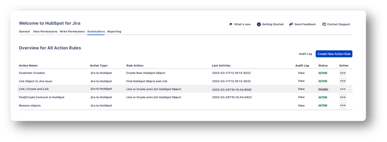Click timestamp 2025-03-11T12:19:13-9Z2Z
Screen dimensions: 387x142
point(231,73)
